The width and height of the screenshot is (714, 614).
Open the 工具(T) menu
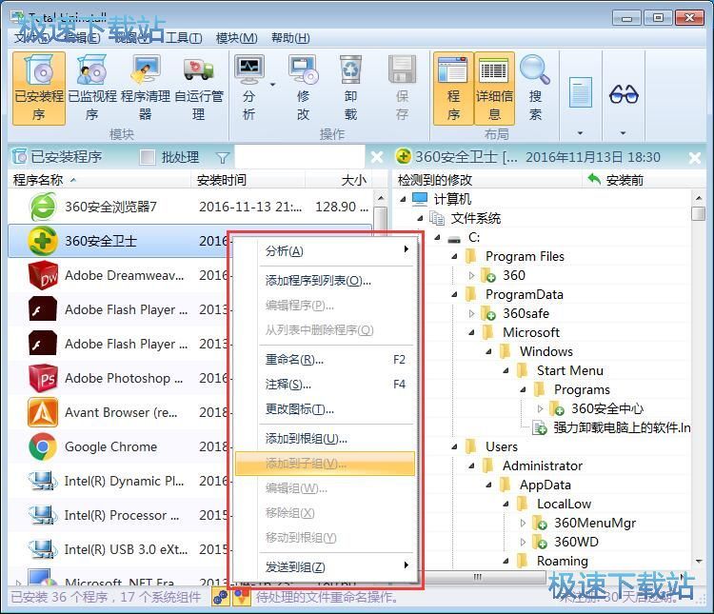(184, 38)
